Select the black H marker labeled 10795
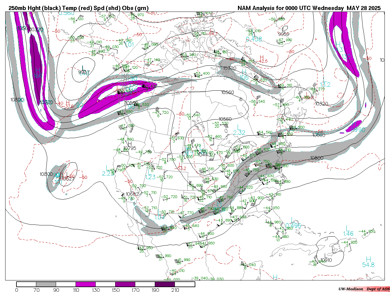The height and width of the screenshot is (292, 390). (129, 144)
